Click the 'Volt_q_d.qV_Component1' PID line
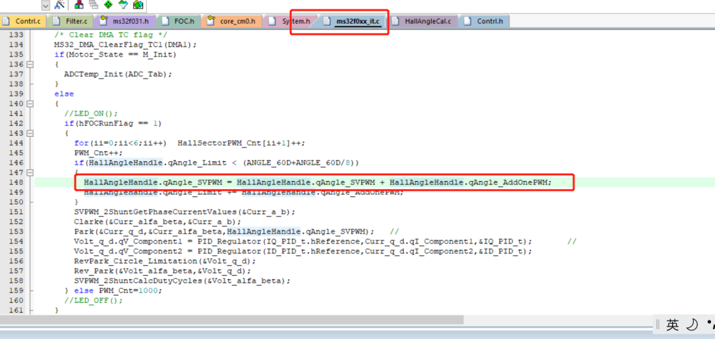Image resolution: width=715 pixels, height=339 pixels. point(303,242)
